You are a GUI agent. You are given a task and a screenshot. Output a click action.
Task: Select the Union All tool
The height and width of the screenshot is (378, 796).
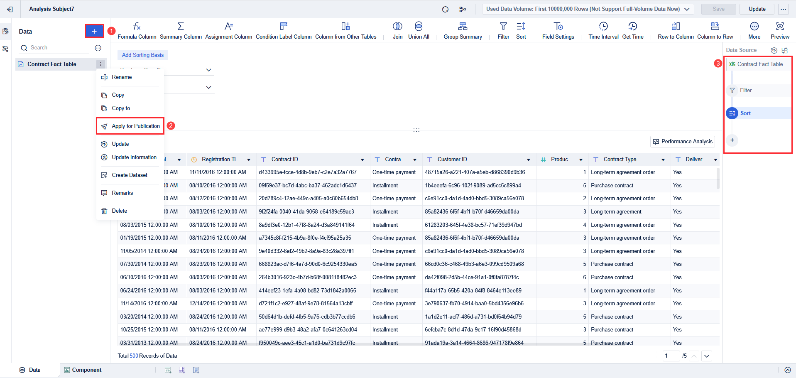419,31
